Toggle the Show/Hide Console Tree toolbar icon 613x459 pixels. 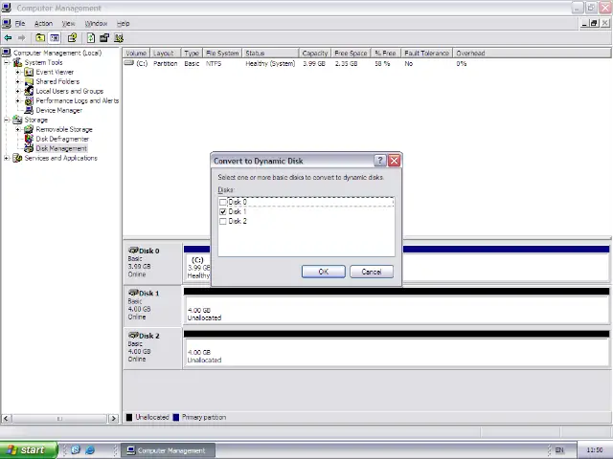coord(55,38)
